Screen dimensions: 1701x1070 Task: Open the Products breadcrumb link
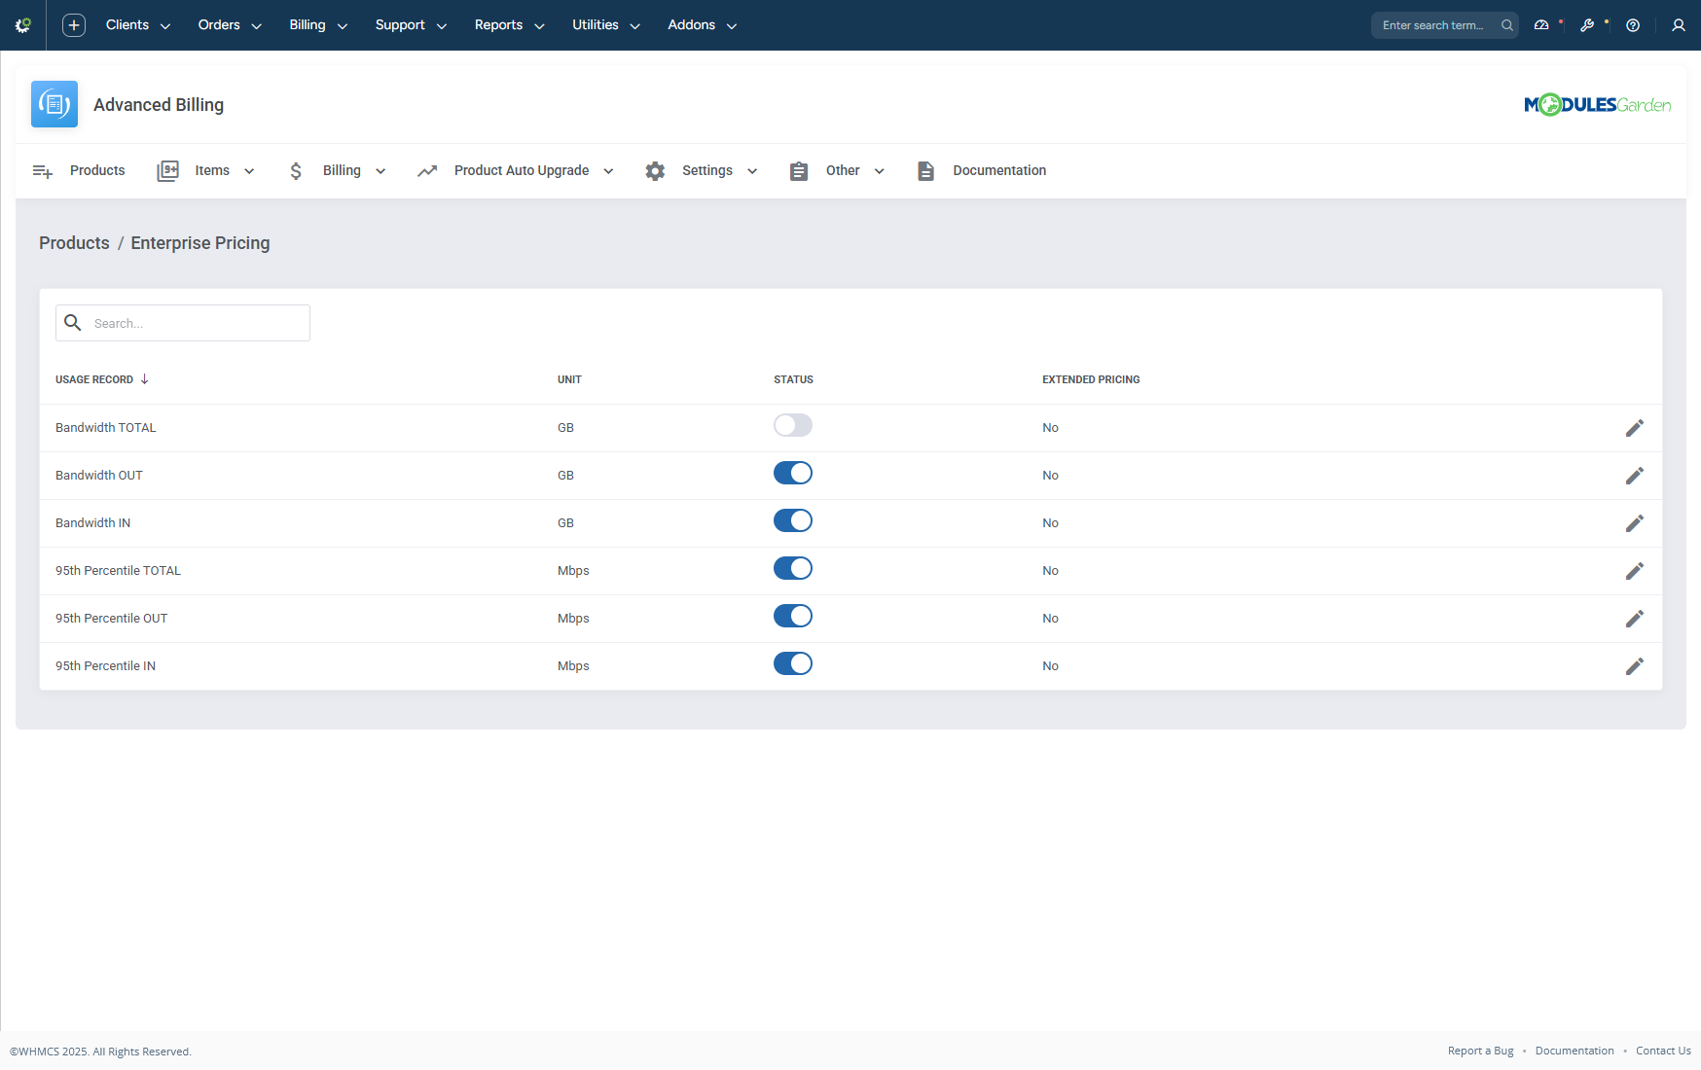[x=74, y=243]
